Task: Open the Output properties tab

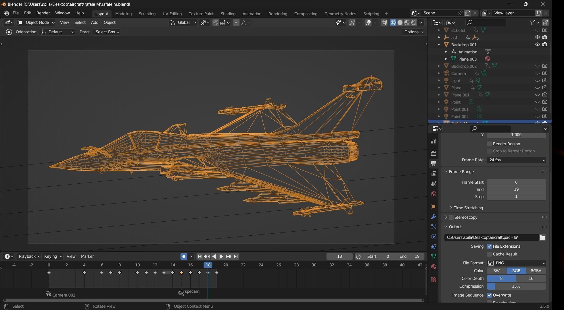Action: tap(433, 164)
